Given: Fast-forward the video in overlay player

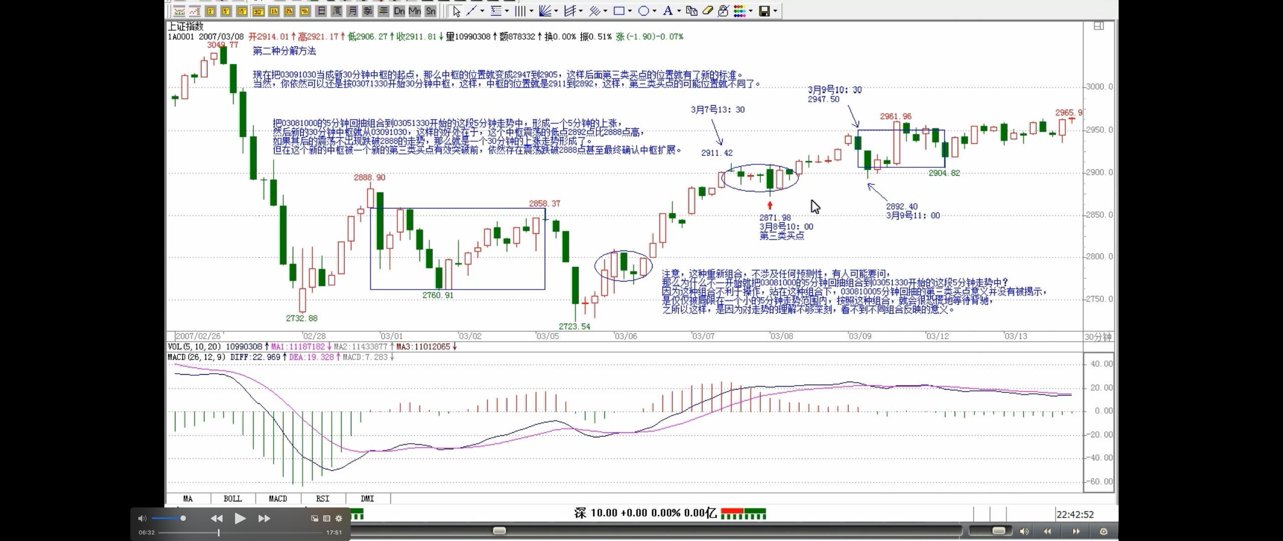Looking at the screenshot, I should pyautogui.click(x=264, y=518).
